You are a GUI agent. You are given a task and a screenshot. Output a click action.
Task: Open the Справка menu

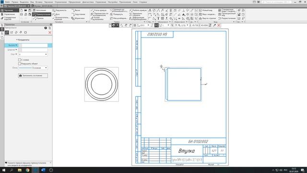point(143,2)
